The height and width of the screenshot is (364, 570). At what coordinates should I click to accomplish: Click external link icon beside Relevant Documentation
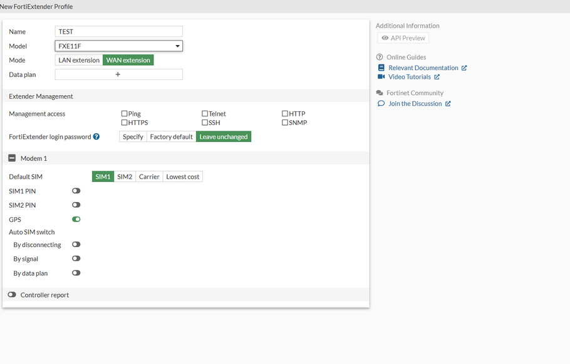(464, 68)
